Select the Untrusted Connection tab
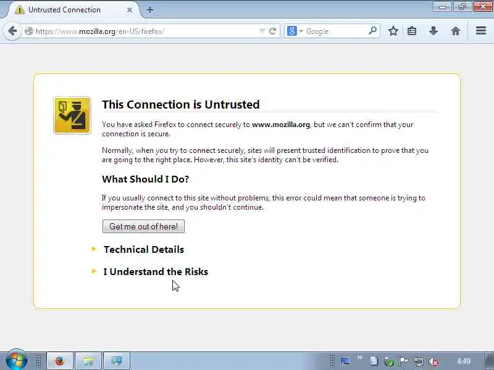The height and width of the screenshot is (370, 494). 72,10
